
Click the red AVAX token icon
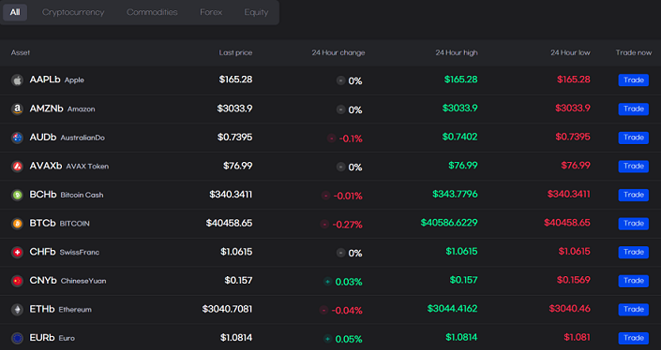pyautogui.click(x=17, y=167)
